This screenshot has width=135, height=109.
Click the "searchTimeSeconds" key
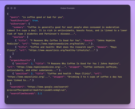coord(22,94)
